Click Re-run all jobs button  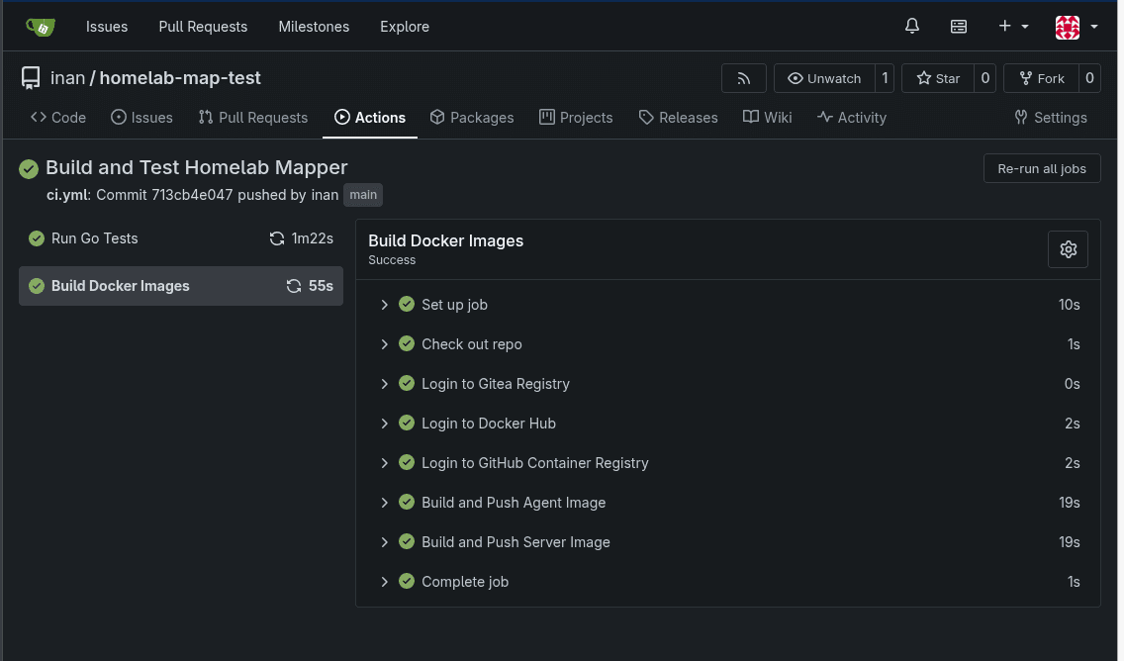click(x=1042, y=168)
